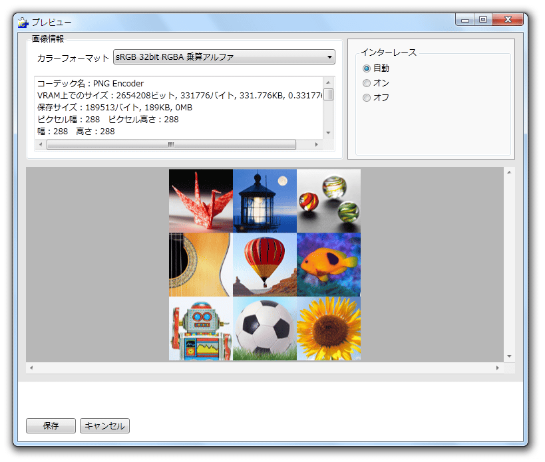Click the soccer ball thumbnail in preview
Viewport: 545px width, 462px height.
[x=265, y=328]
